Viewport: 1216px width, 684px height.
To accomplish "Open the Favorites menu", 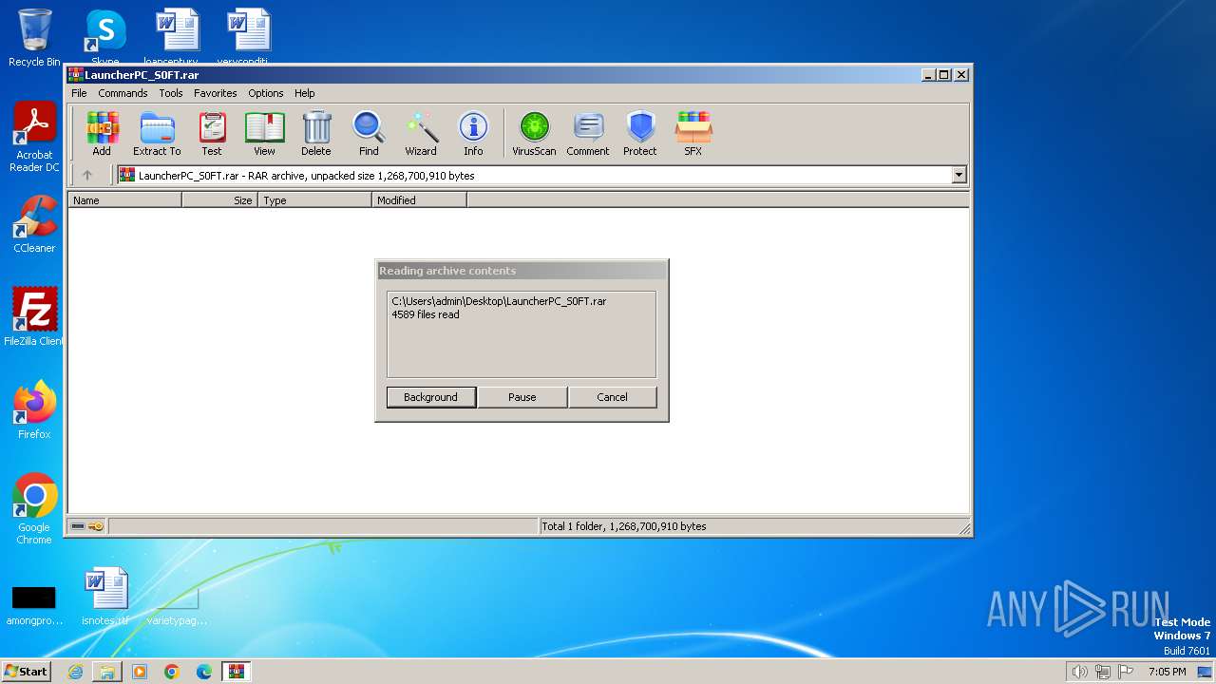I will point(216,93).
